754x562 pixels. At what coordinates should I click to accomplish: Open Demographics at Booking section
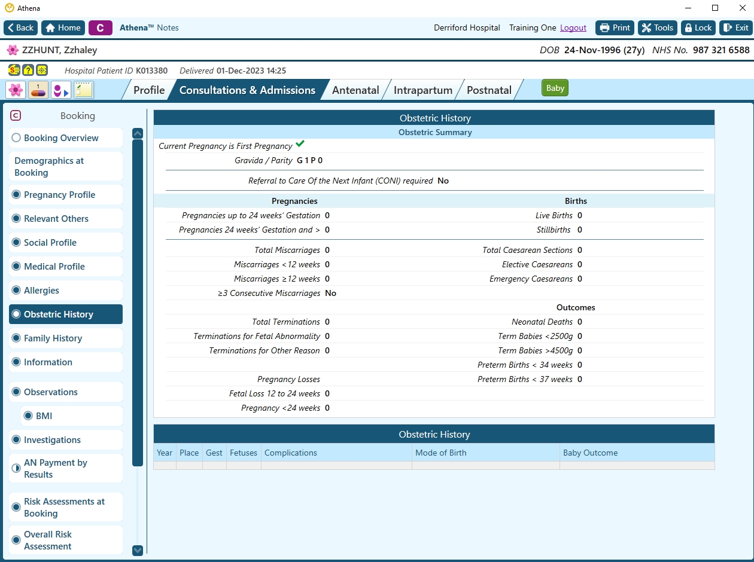click(x=66, y=167)
